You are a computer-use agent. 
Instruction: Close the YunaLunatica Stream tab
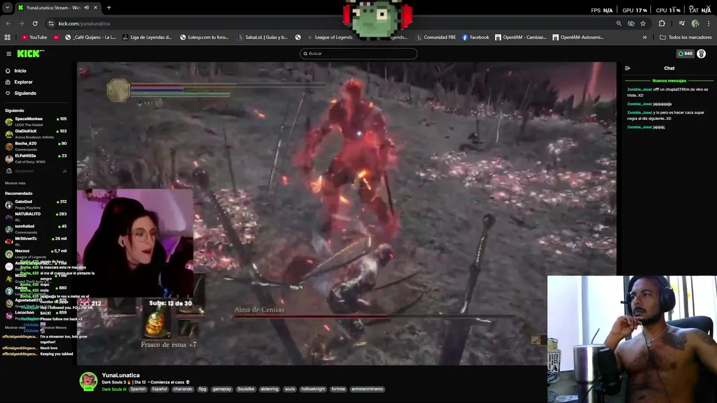click(x=95, y=8)
